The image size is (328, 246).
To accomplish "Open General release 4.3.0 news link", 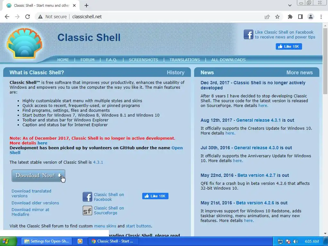I will [x=256, y=148].
